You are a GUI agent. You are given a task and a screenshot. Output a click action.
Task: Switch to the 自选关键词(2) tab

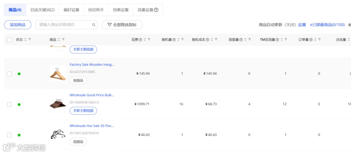click(42, 10)
